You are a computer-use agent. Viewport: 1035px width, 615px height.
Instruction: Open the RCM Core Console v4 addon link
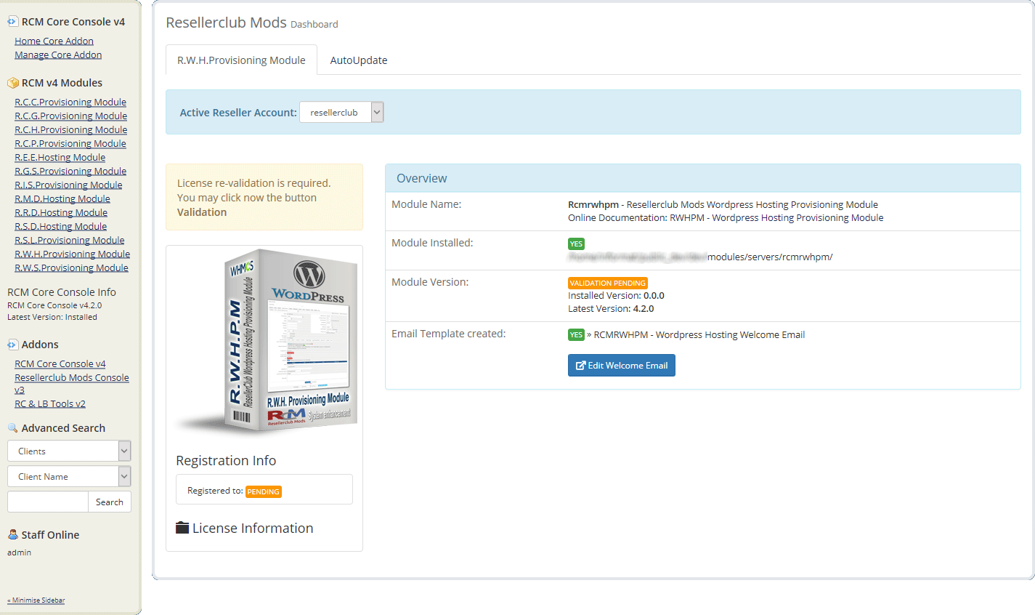(60, 363)
